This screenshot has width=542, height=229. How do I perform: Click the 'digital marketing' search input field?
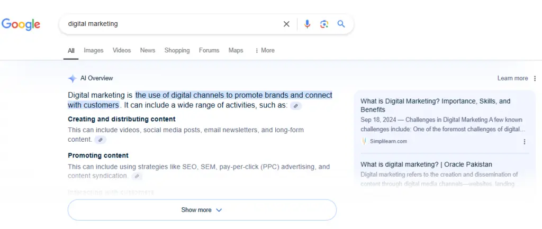pos(169,24)
